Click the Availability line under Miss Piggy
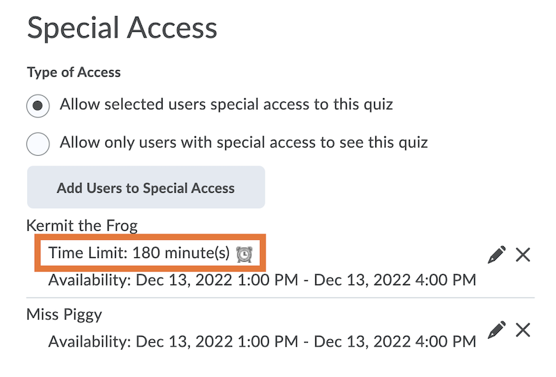 pyautogui.click(x=262, y=342)
